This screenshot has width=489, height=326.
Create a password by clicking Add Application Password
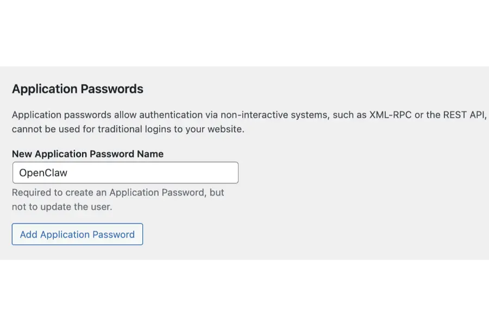pyautogui.click(x=77, y=234)
